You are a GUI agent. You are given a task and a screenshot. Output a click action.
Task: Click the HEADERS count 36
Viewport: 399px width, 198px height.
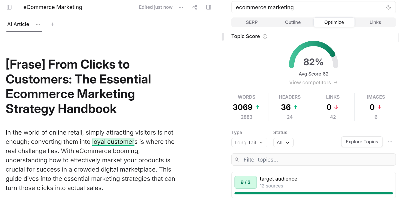point(286,107)
